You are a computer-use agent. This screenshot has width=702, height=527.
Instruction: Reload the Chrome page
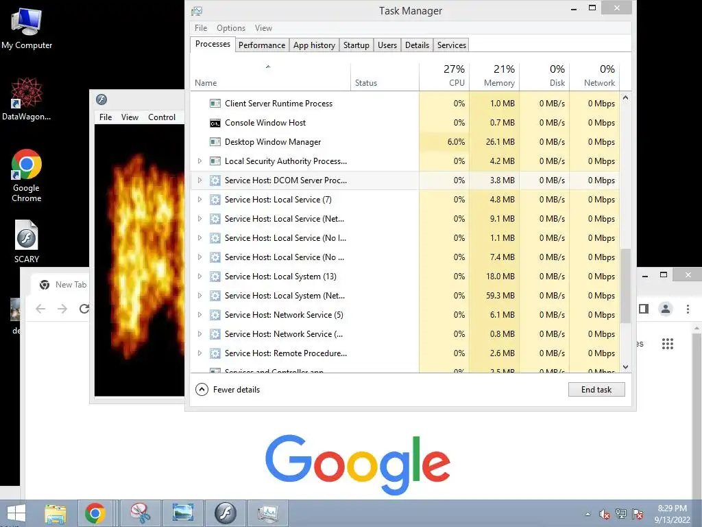(84, 308)
